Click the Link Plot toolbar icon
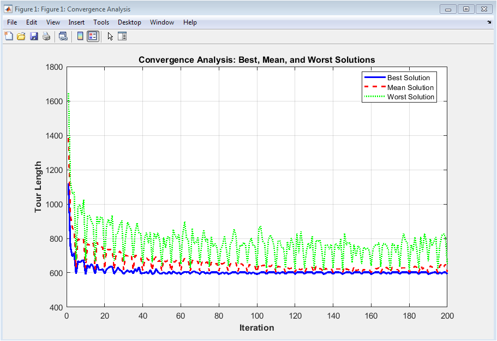 pos(63,37)
